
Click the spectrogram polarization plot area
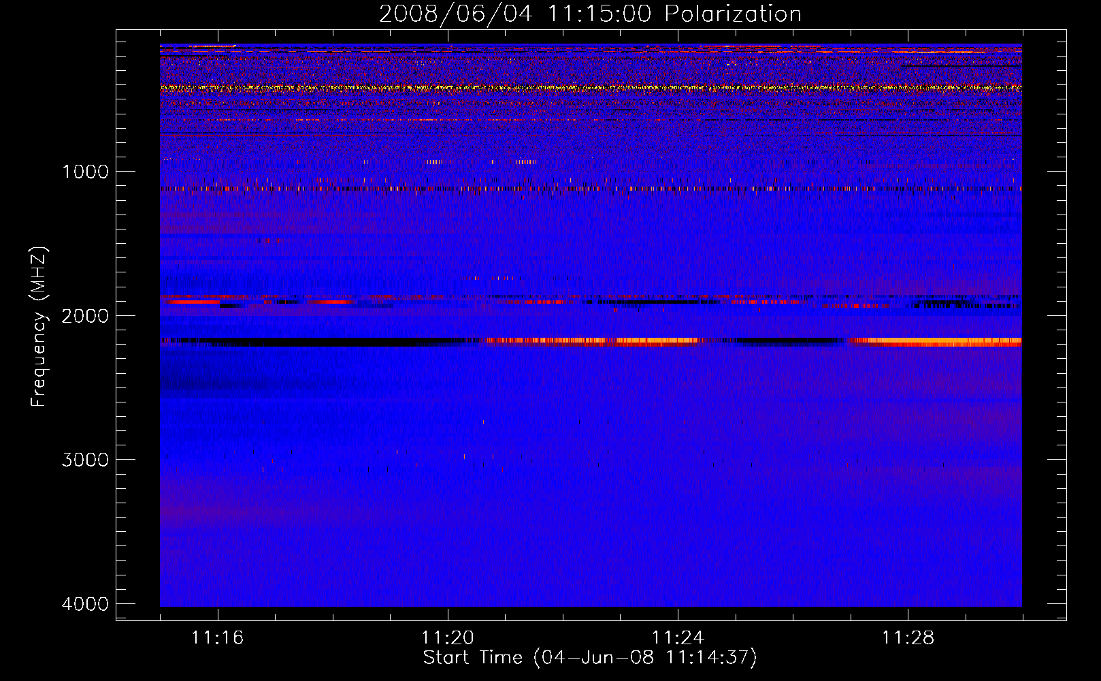click(591, 325)
